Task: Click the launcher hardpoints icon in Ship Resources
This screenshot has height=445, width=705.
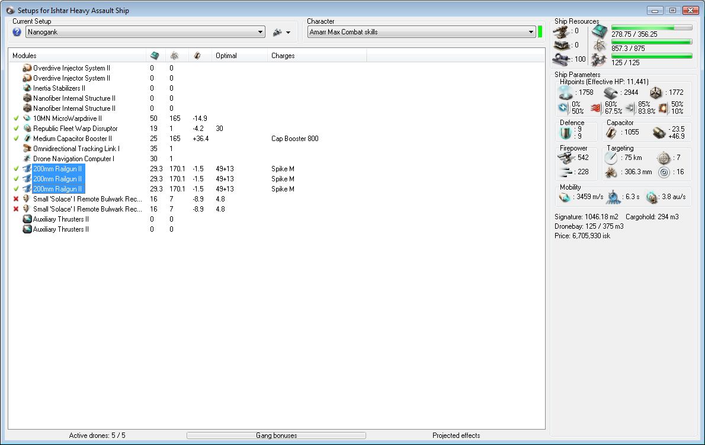Action: (560, 46)
